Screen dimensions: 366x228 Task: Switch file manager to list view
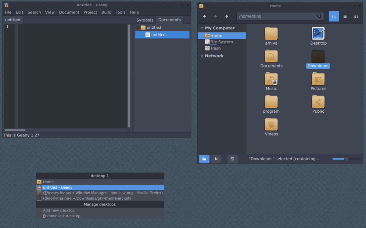point(346,16)
